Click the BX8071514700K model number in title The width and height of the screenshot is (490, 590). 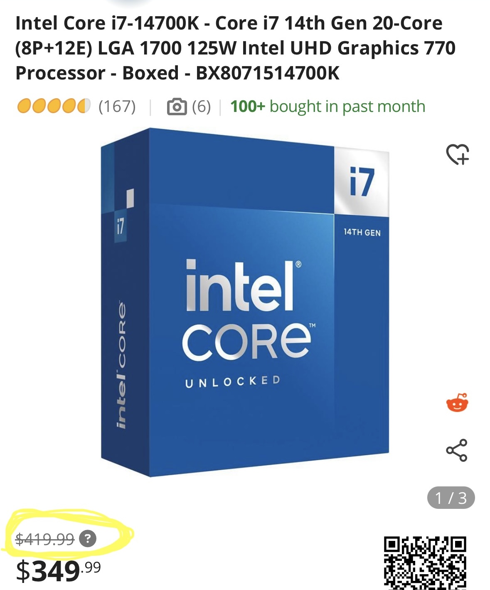point(268,73)
